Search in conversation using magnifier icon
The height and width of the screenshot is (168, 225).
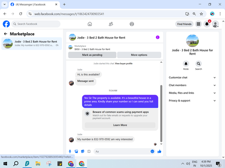coord(198,64)
